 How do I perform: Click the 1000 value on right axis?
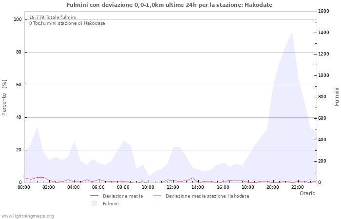point(323,75)
